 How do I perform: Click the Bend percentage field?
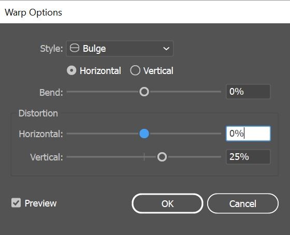tap(248, 92)
